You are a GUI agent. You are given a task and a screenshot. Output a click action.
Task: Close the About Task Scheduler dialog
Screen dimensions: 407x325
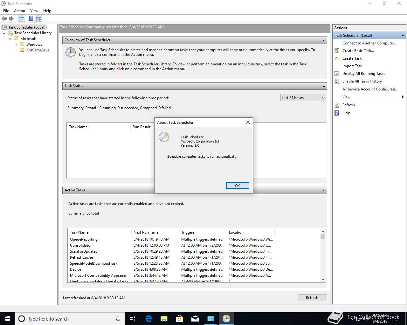point(248,122)
